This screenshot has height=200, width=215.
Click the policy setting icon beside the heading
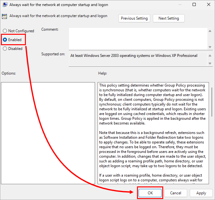coord(4,16)
